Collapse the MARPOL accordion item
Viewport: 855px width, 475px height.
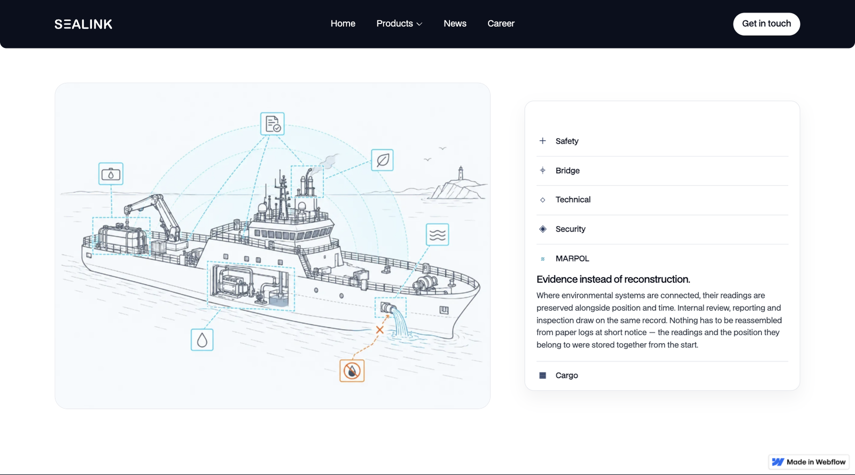pyautogui.click(x=663, y=258)
